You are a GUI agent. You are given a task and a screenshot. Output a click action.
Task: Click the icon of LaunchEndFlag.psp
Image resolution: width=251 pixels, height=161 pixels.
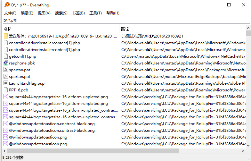[x=6, y=83]
